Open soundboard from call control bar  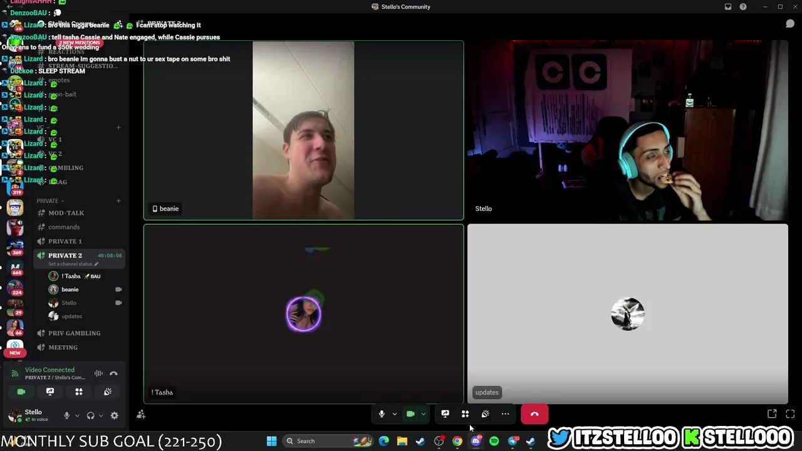pos(485,414)
